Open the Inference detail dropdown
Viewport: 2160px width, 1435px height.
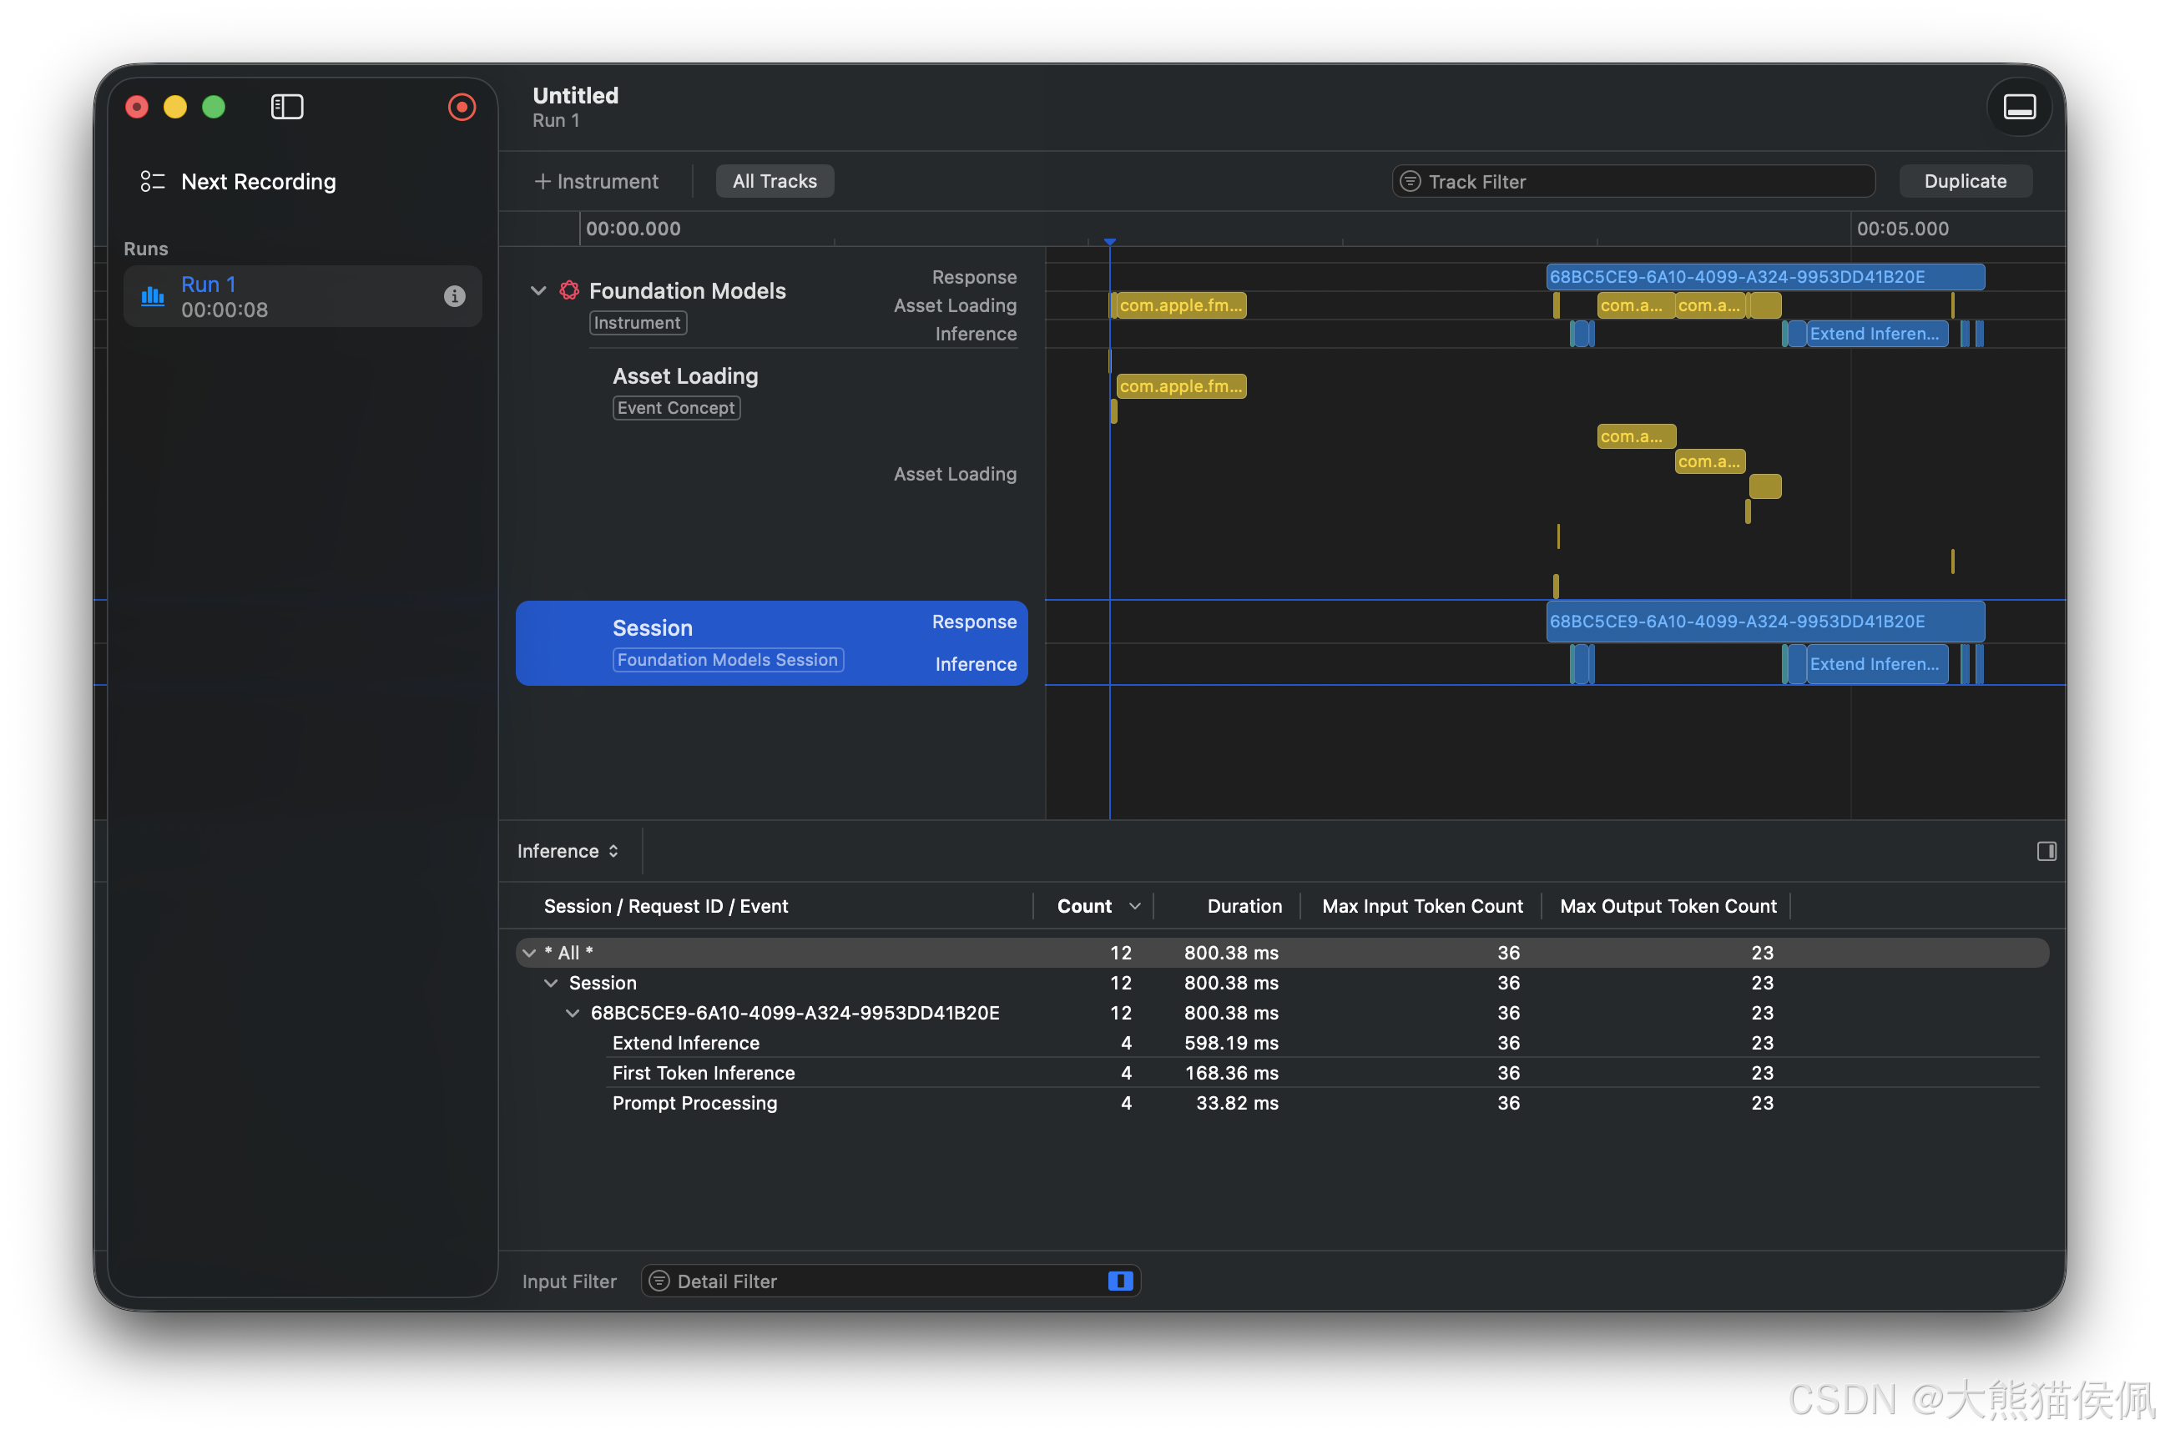[x=568, y=851]
